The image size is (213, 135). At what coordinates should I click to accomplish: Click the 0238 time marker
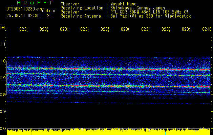pos(166,29)
